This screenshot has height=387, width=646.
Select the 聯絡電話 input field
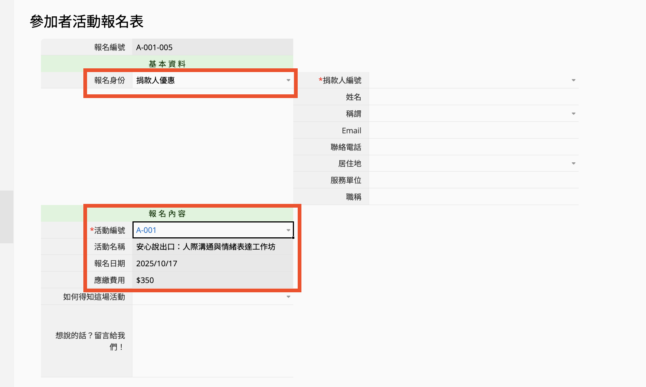coord(473,147)
